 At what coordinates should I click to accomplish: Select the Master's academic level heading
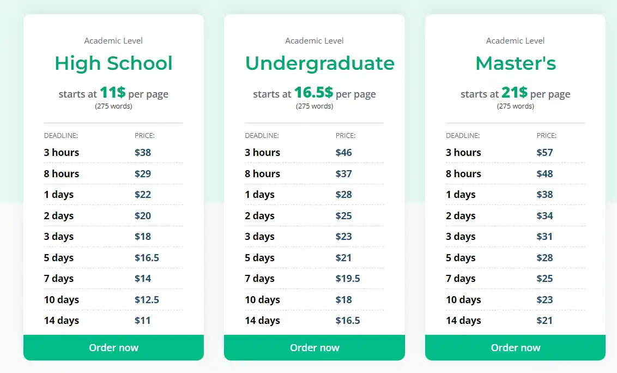point(515,63)
